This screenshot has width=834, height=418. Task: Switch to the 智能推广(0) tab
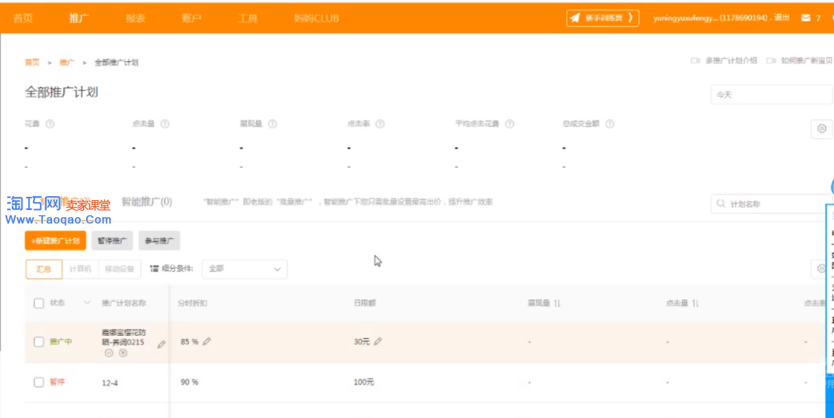pyautogui.click(x=146, y=202)
